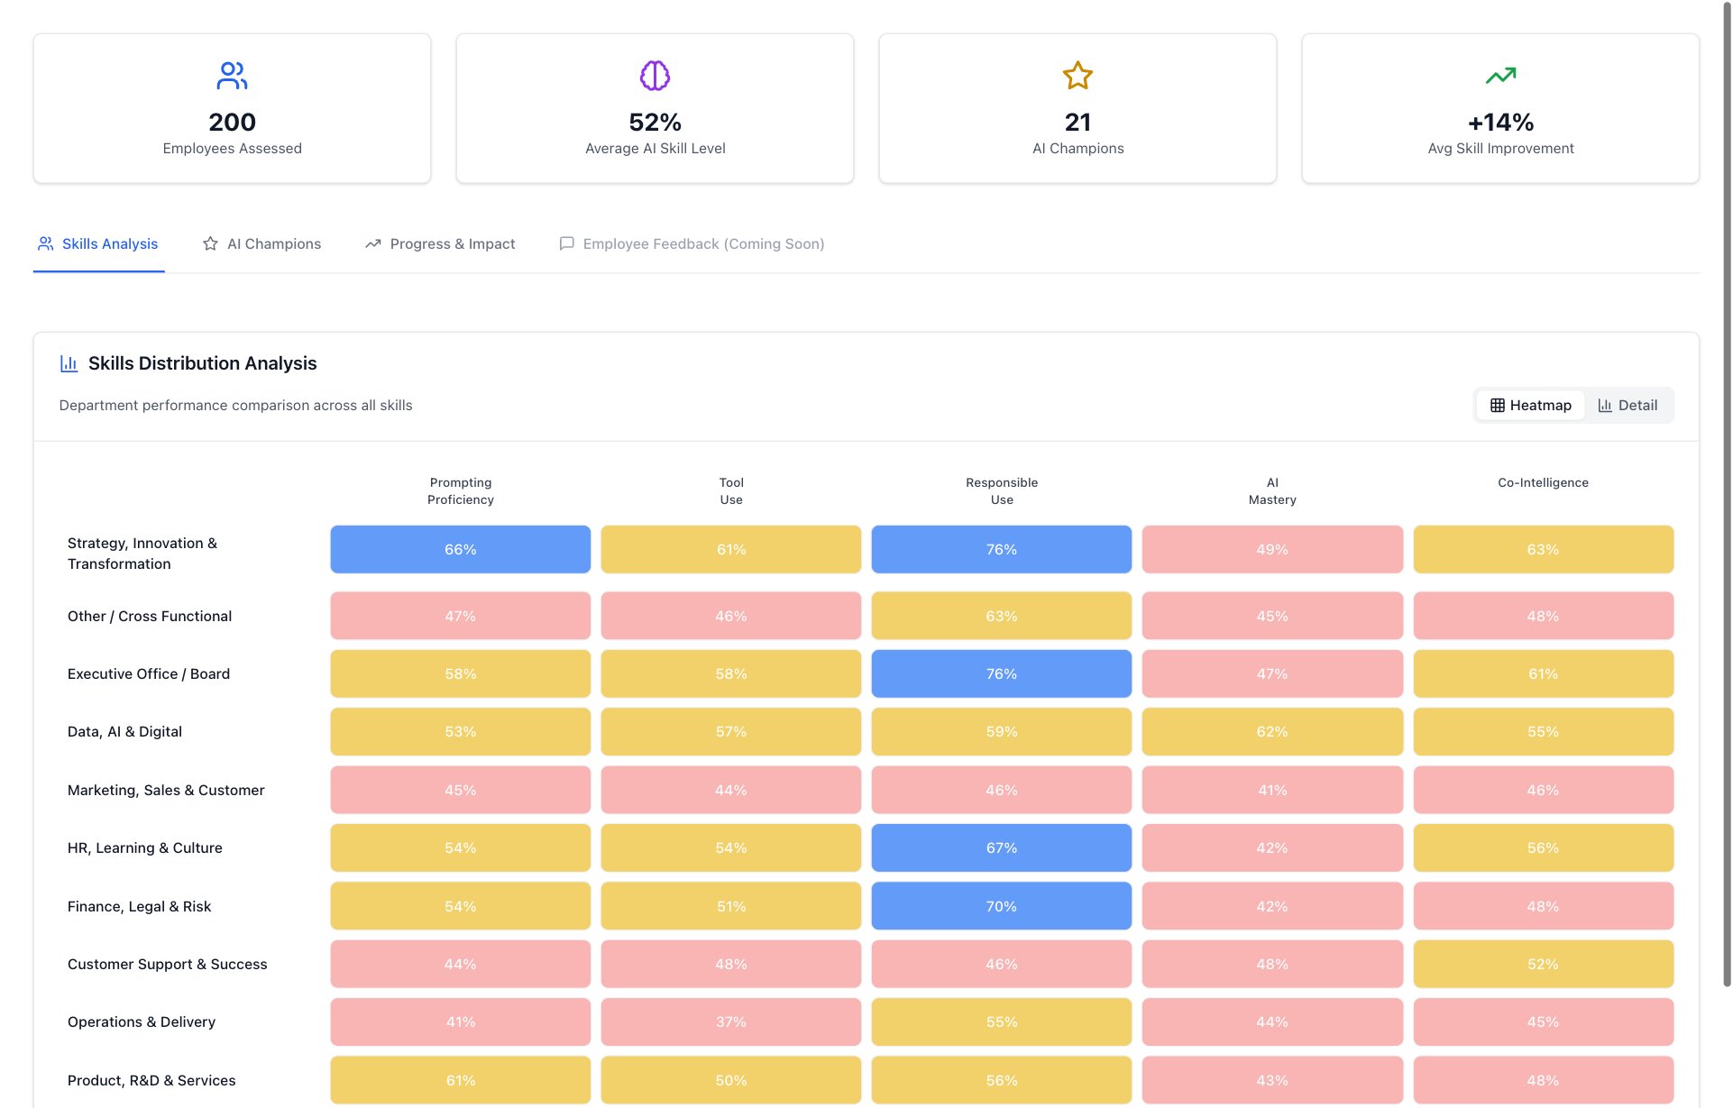Click the AI Champions star icon card
Image resolution: width=1733 pixels, height=1108 pixels.
coord(1077,108)
